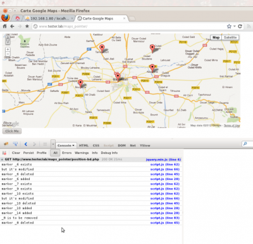
Task: Click the marker over Marrakech center
Action: tap(118, 77)
